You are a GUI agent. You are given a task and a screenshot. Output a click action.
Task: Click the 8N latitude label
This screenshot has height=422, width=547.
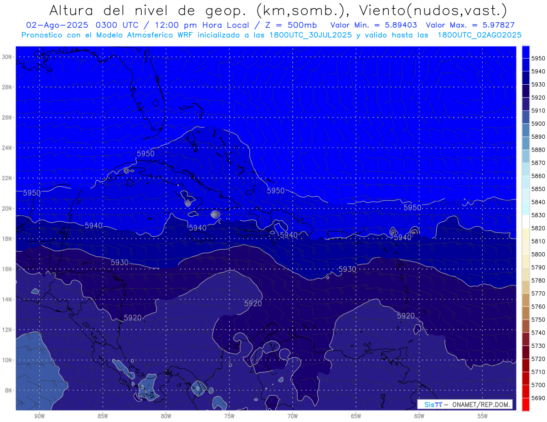pos(9,391)
